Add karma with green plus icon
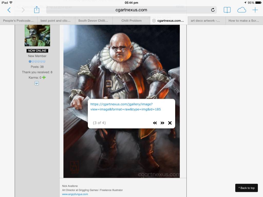Image resolution: width=263 pixels, height=197 pixels. tap(44, 77)
